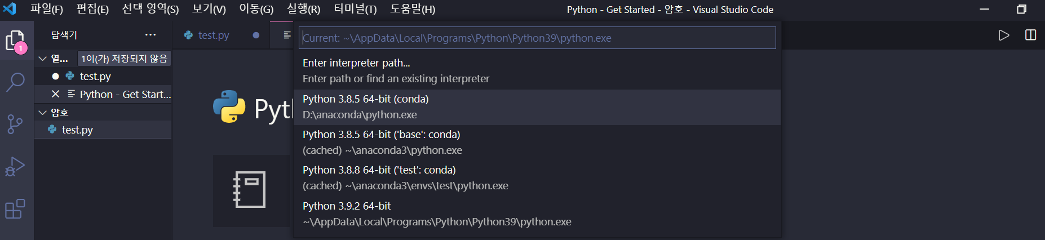Open the 도움말(H) menu
This screenshot has height=240, width=1045.
click(413, 9)
